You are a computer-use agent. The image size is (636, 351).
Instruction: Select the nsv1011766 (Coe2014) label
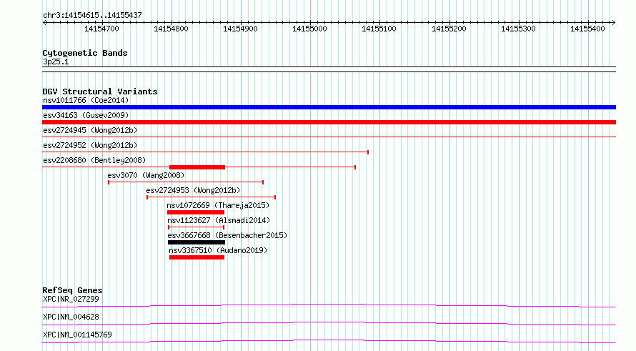click(x=86, y=100)
